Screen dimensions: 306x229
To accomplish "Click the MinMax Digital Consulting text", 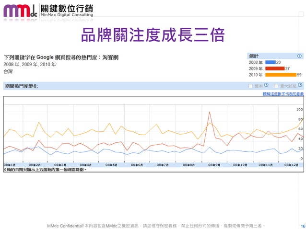I will coord(67,15).
